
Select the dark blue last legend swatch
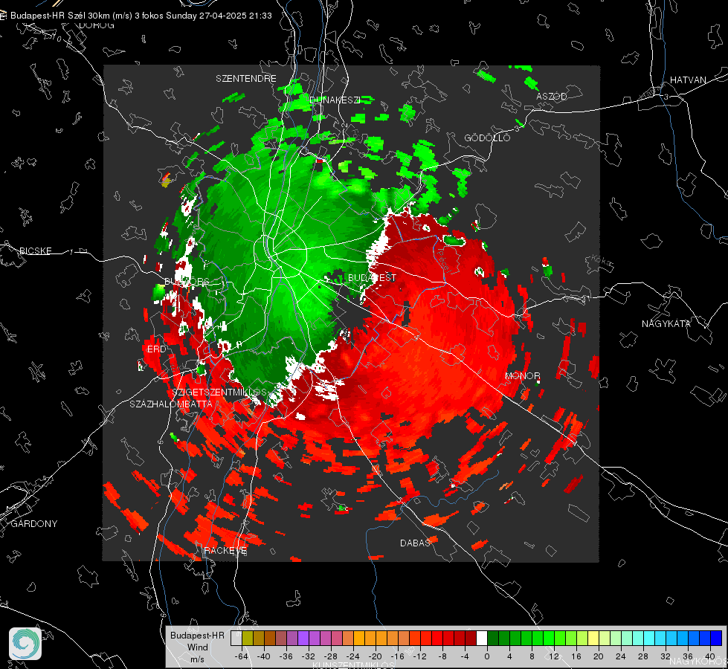[x=716, y=639]
